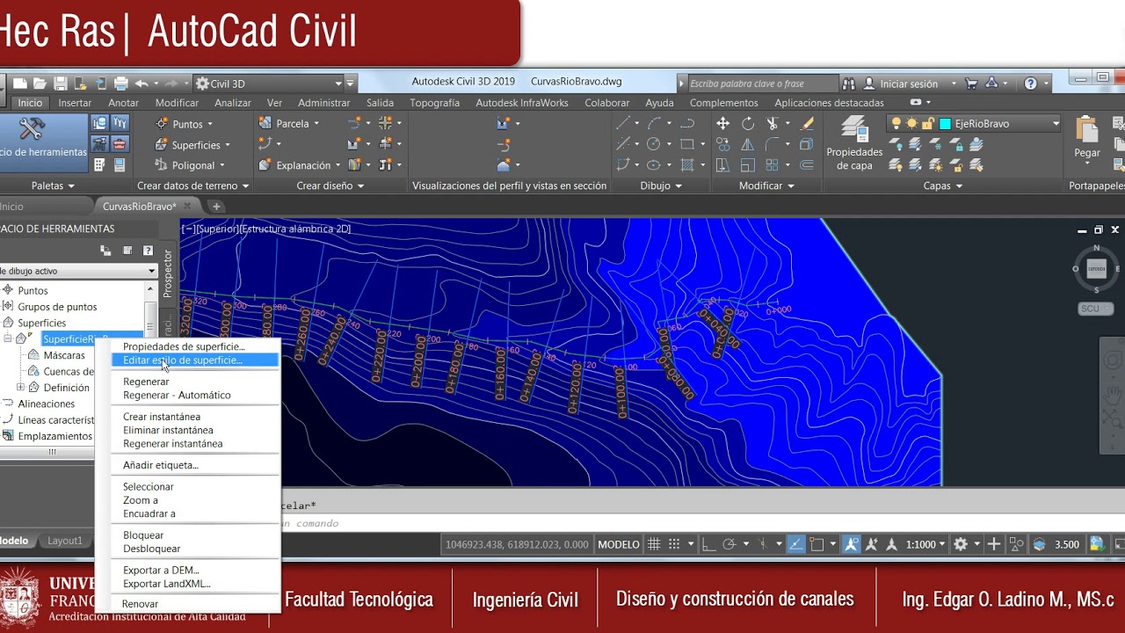Expand the Superficies dropdown in ribbon

coord(227,145)
